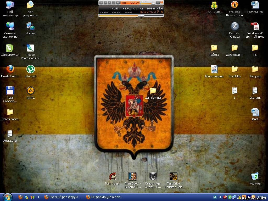Click the orange time display in AIMP
Viewport: 268px width, 201px height.
[x=130, y=3]
